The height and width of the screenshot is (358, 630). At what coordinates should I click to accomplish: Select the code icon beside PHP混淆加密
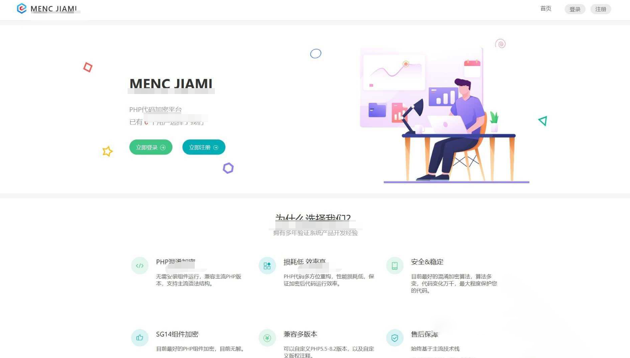[139, 265]
